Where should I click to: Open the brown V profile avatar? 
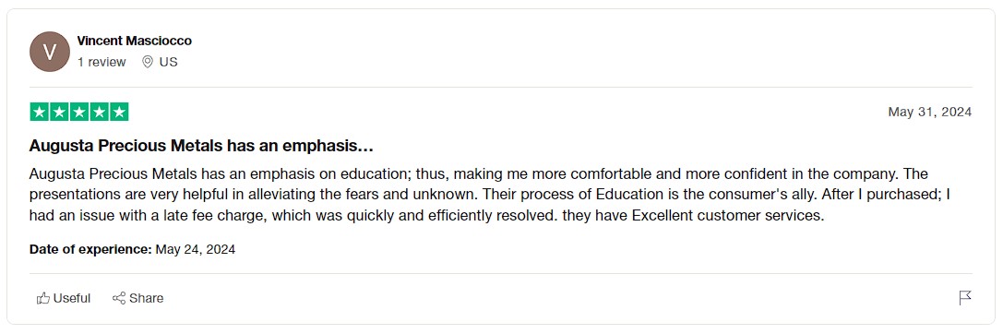click(x=50, y=52)
